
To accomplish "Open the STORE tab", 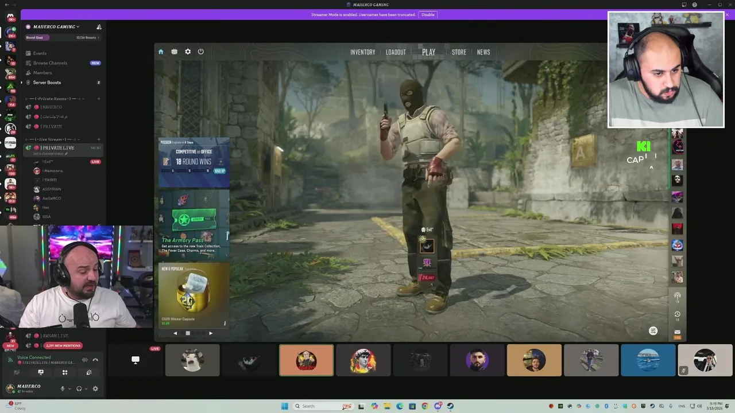I will [459, 52].
